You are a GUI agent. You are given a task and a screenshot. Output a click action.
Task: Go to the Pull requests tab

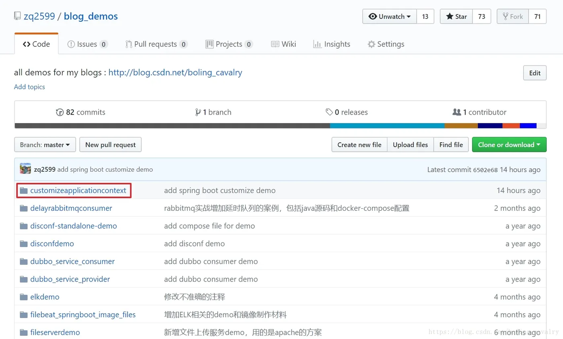click(x=156, y=44)
